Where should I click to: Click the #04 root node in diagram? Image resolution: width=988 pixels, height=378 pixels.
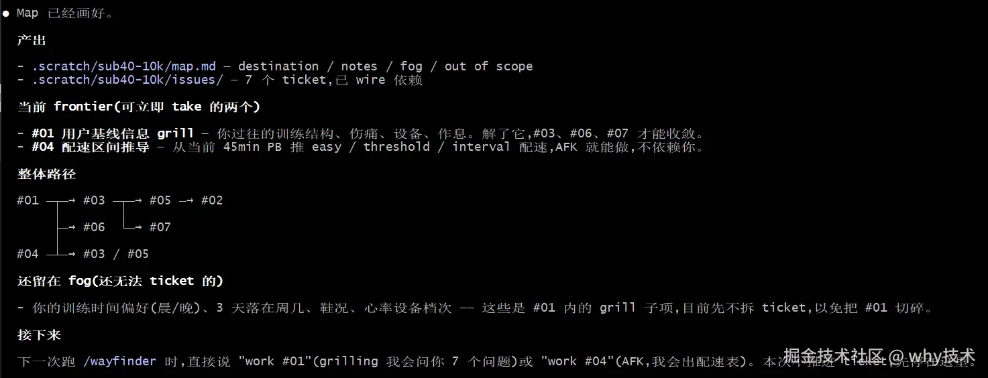point(28,254)
